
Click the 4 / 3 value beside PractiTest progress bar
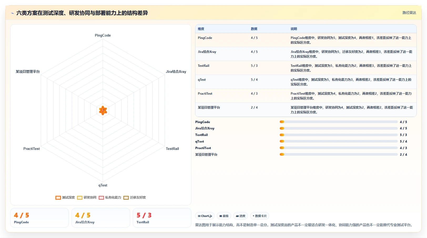(403, 148)
